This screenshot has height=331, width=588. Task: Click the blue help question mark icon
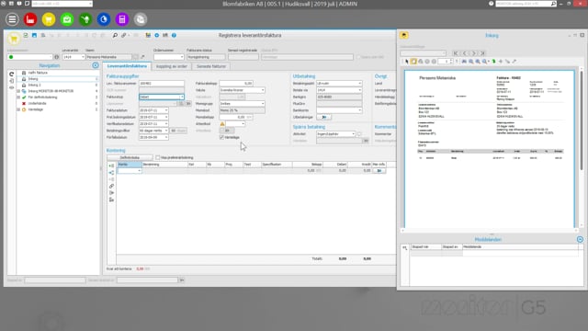(x=174, y=35)
